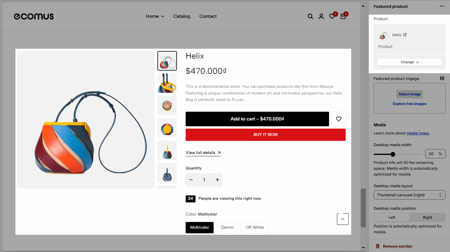Open the account user icon

tap(321, 17)
